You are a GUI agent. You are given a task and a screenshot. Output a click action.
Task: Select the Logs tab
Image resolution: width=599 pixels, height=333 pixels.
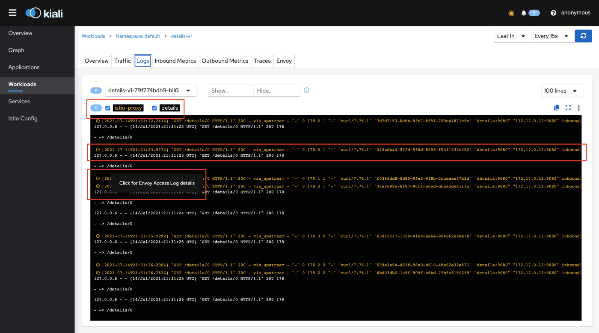[143, 61]
